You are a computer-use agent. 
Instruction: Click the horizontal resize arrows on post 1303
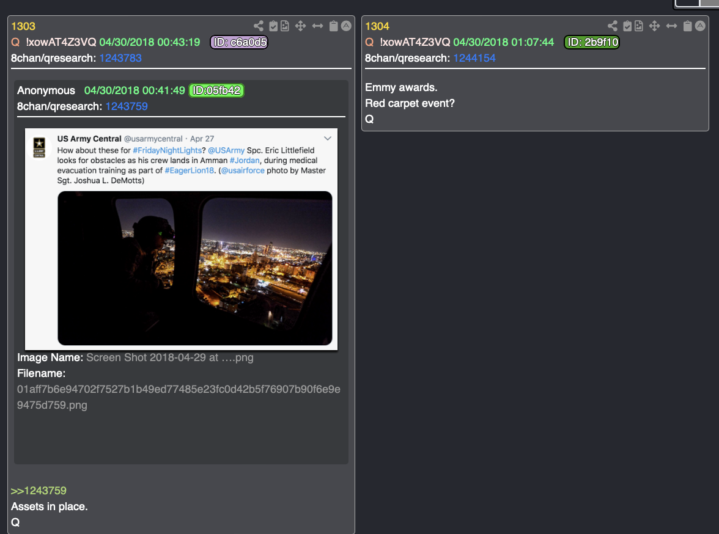[x=317, y=26]
